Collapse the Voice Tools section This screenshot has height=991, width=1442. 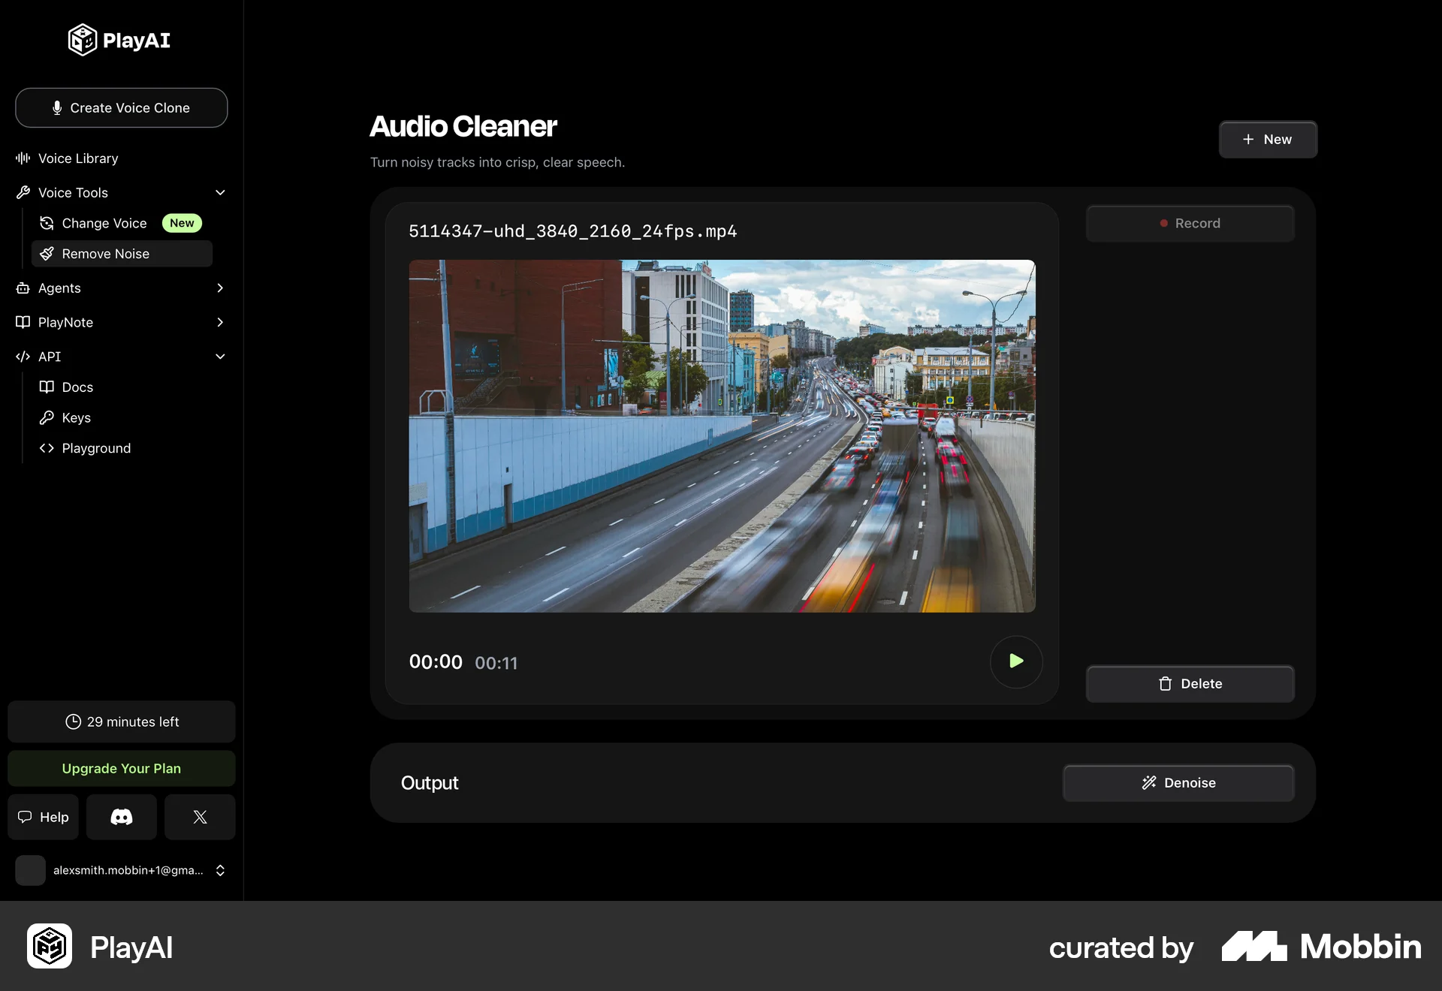[x=220, y=192]
